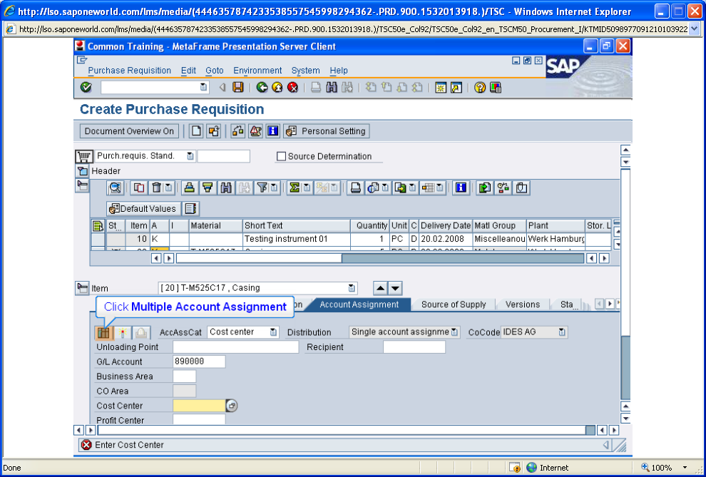This screenshot has height=477, width=706.
Task: Click the yellow Exit arrow icon
Action: coord(277,87)
